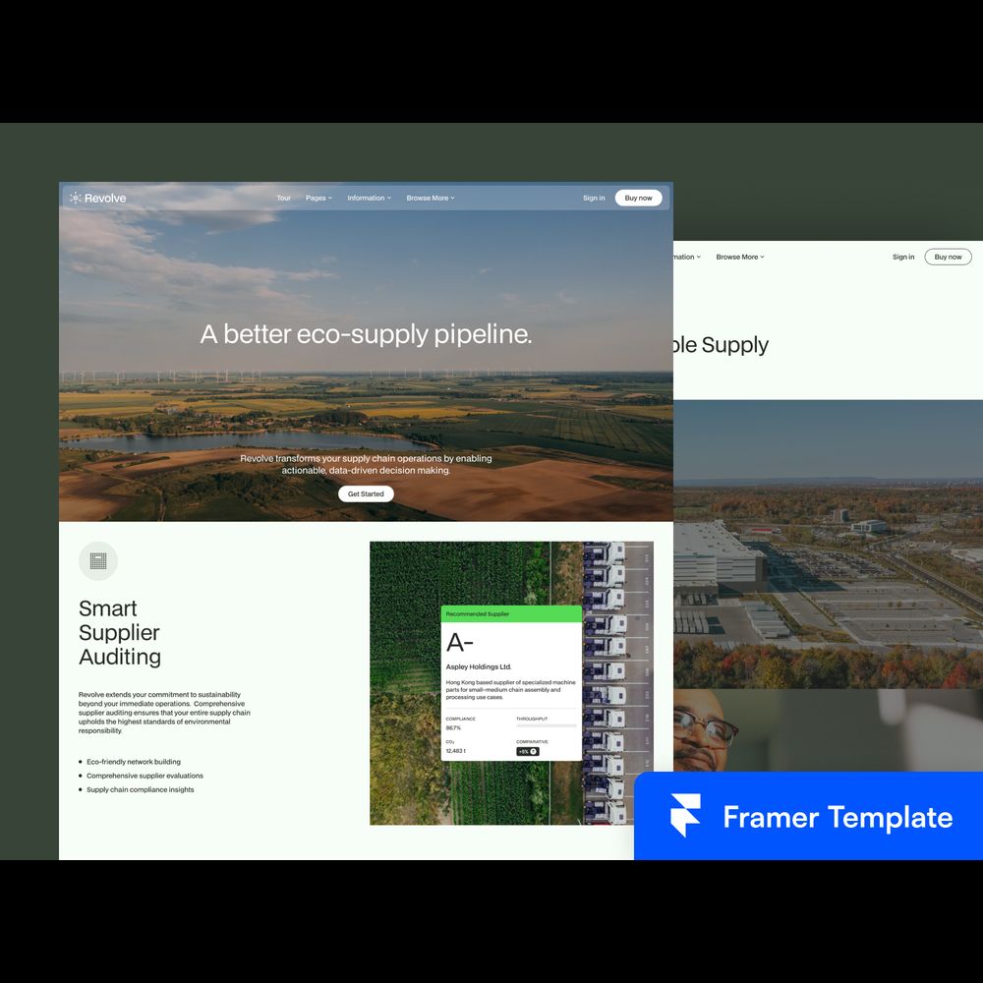Click Sign in on the back window navbar
Viewport: 983px width, 983px height.
click(x=903, y=257)
